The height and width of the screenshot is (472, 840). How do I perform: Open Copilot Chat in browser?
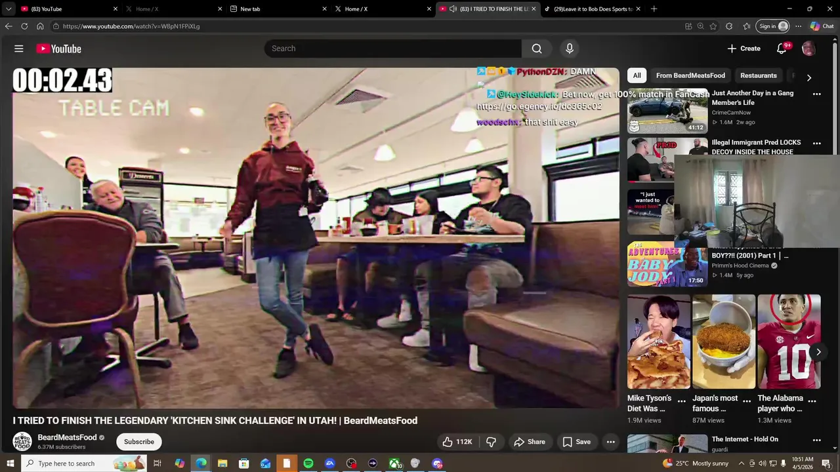point(822,26)
